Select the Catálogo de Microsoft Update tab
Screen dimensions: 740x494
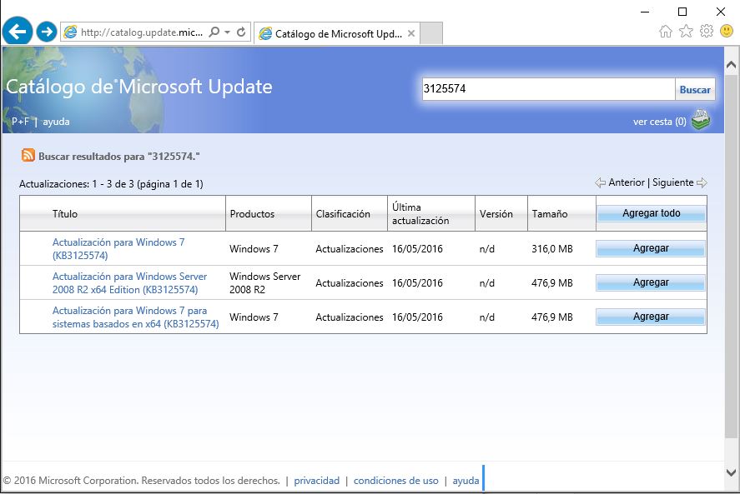tap(336, 33)
